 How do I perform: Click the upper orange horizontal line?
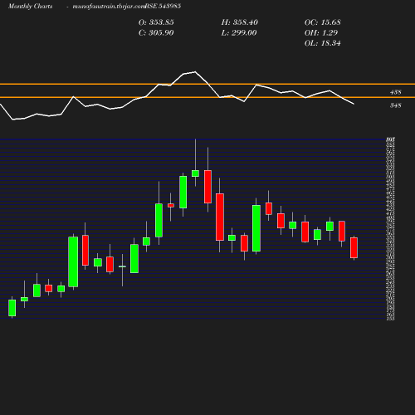[x=207, y=84]
